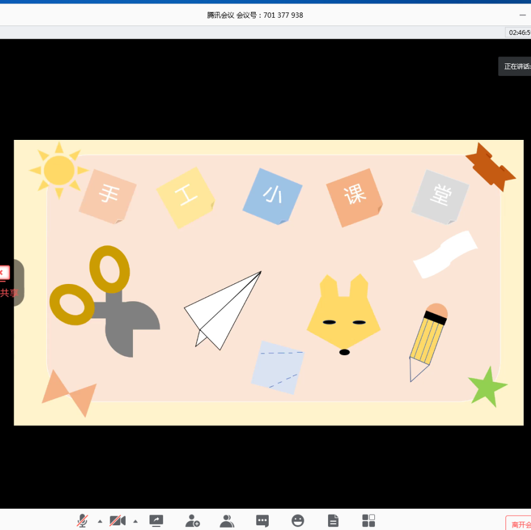Image resolution: width=531 pixels, height=530 pixels.
Task: Click the blue 小 note on the slide
Action: click(x=272, y=196)
